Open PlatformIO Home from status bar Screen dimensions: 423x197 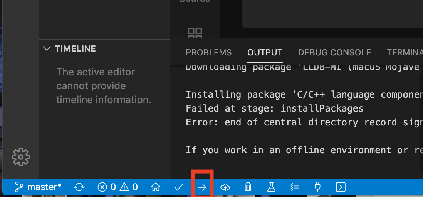click(x=156, y=187)
